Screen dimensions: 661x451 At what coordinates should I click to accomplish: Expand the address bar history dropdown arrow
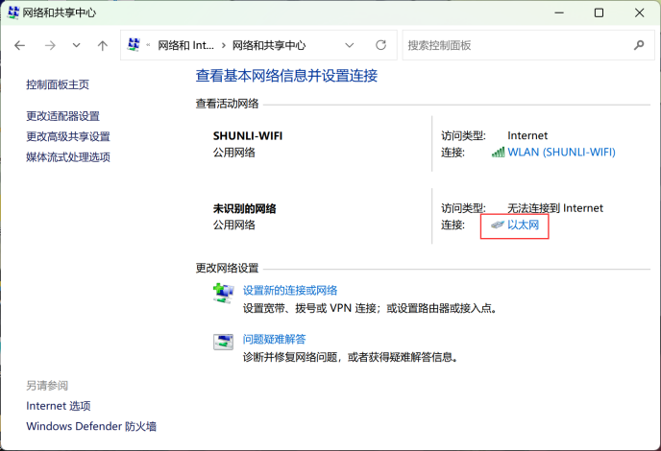tap(350, 45)
